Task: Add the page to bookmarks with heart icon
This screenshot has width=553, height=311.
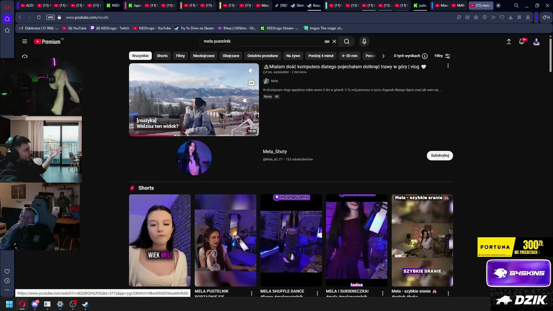Action: click(x=502, y=17)
